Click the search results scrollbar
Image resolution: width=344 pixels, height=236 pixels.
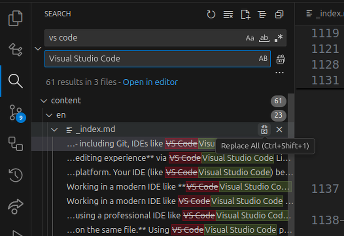tap(291, 164)
